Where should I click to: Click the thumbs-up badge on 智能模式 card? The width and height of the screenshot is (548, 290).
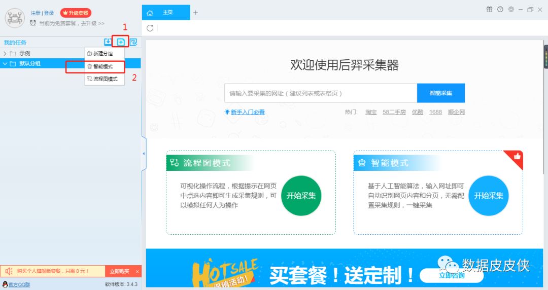[x=517, y=157]
